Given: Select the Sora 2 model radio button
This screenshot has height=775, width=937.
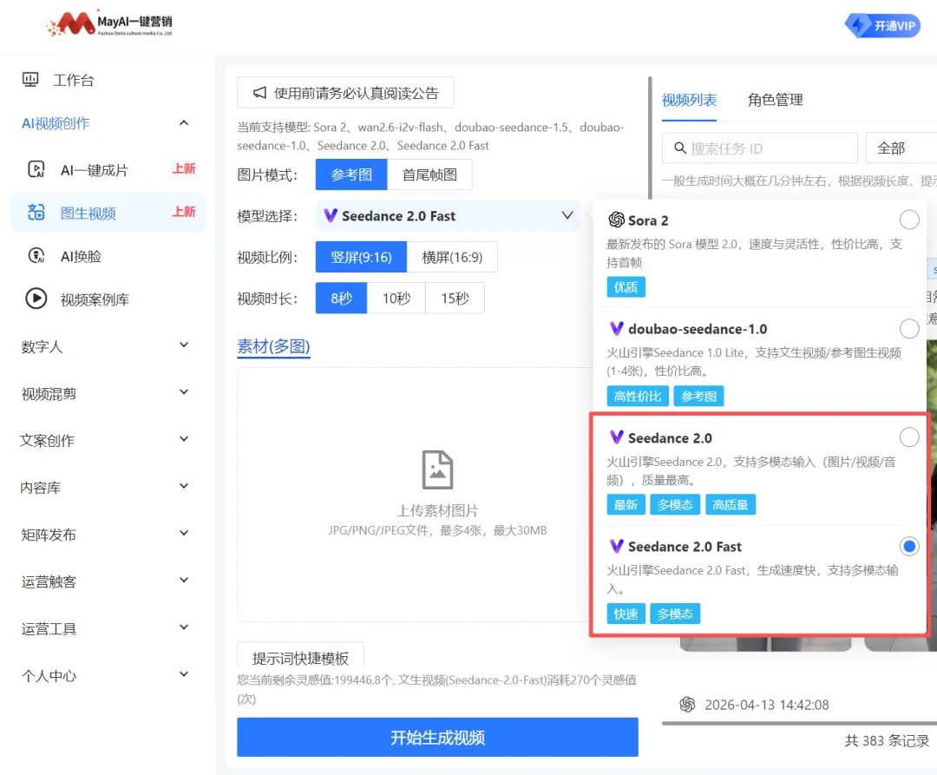Looking at the screenshot, I should pyautogui.click(x=909, y=220).
